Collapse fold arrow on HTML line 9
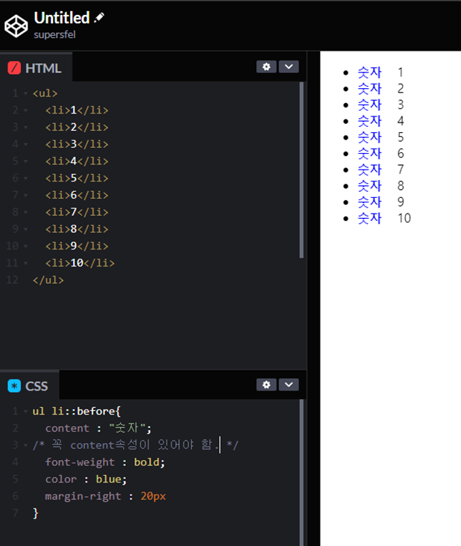 pyautogui.click(x=25, y=229)
